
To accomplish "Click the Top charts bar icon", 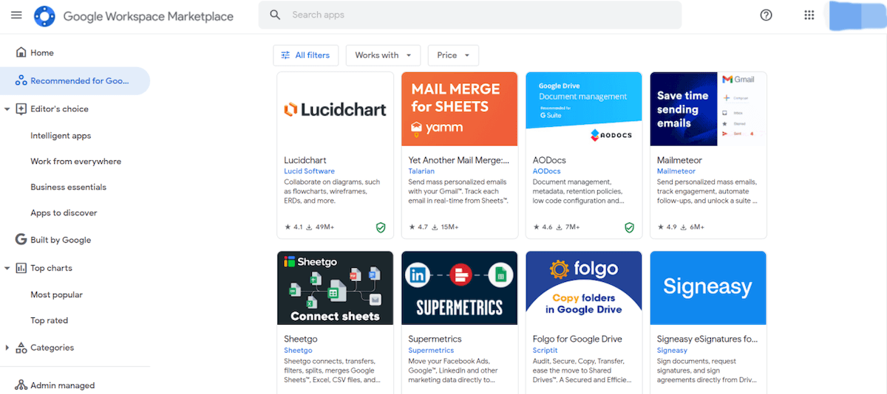I will (21, 269).
